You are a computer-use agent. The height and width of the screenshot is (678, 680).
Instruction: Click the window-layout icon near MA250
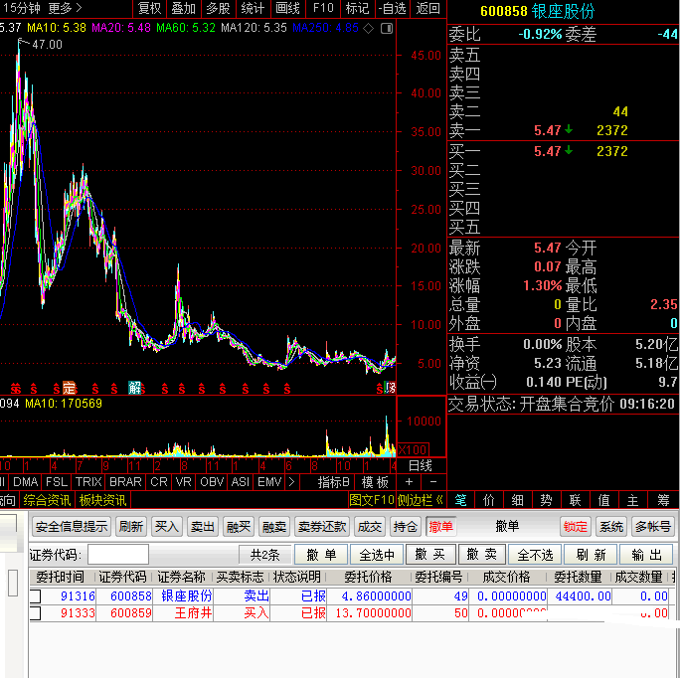tap(387, 28)
